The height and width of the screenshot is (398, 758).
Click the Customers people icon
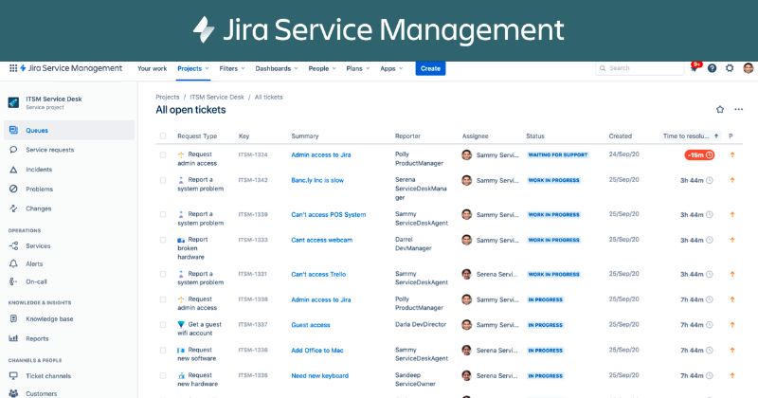(x=13, y=393)
